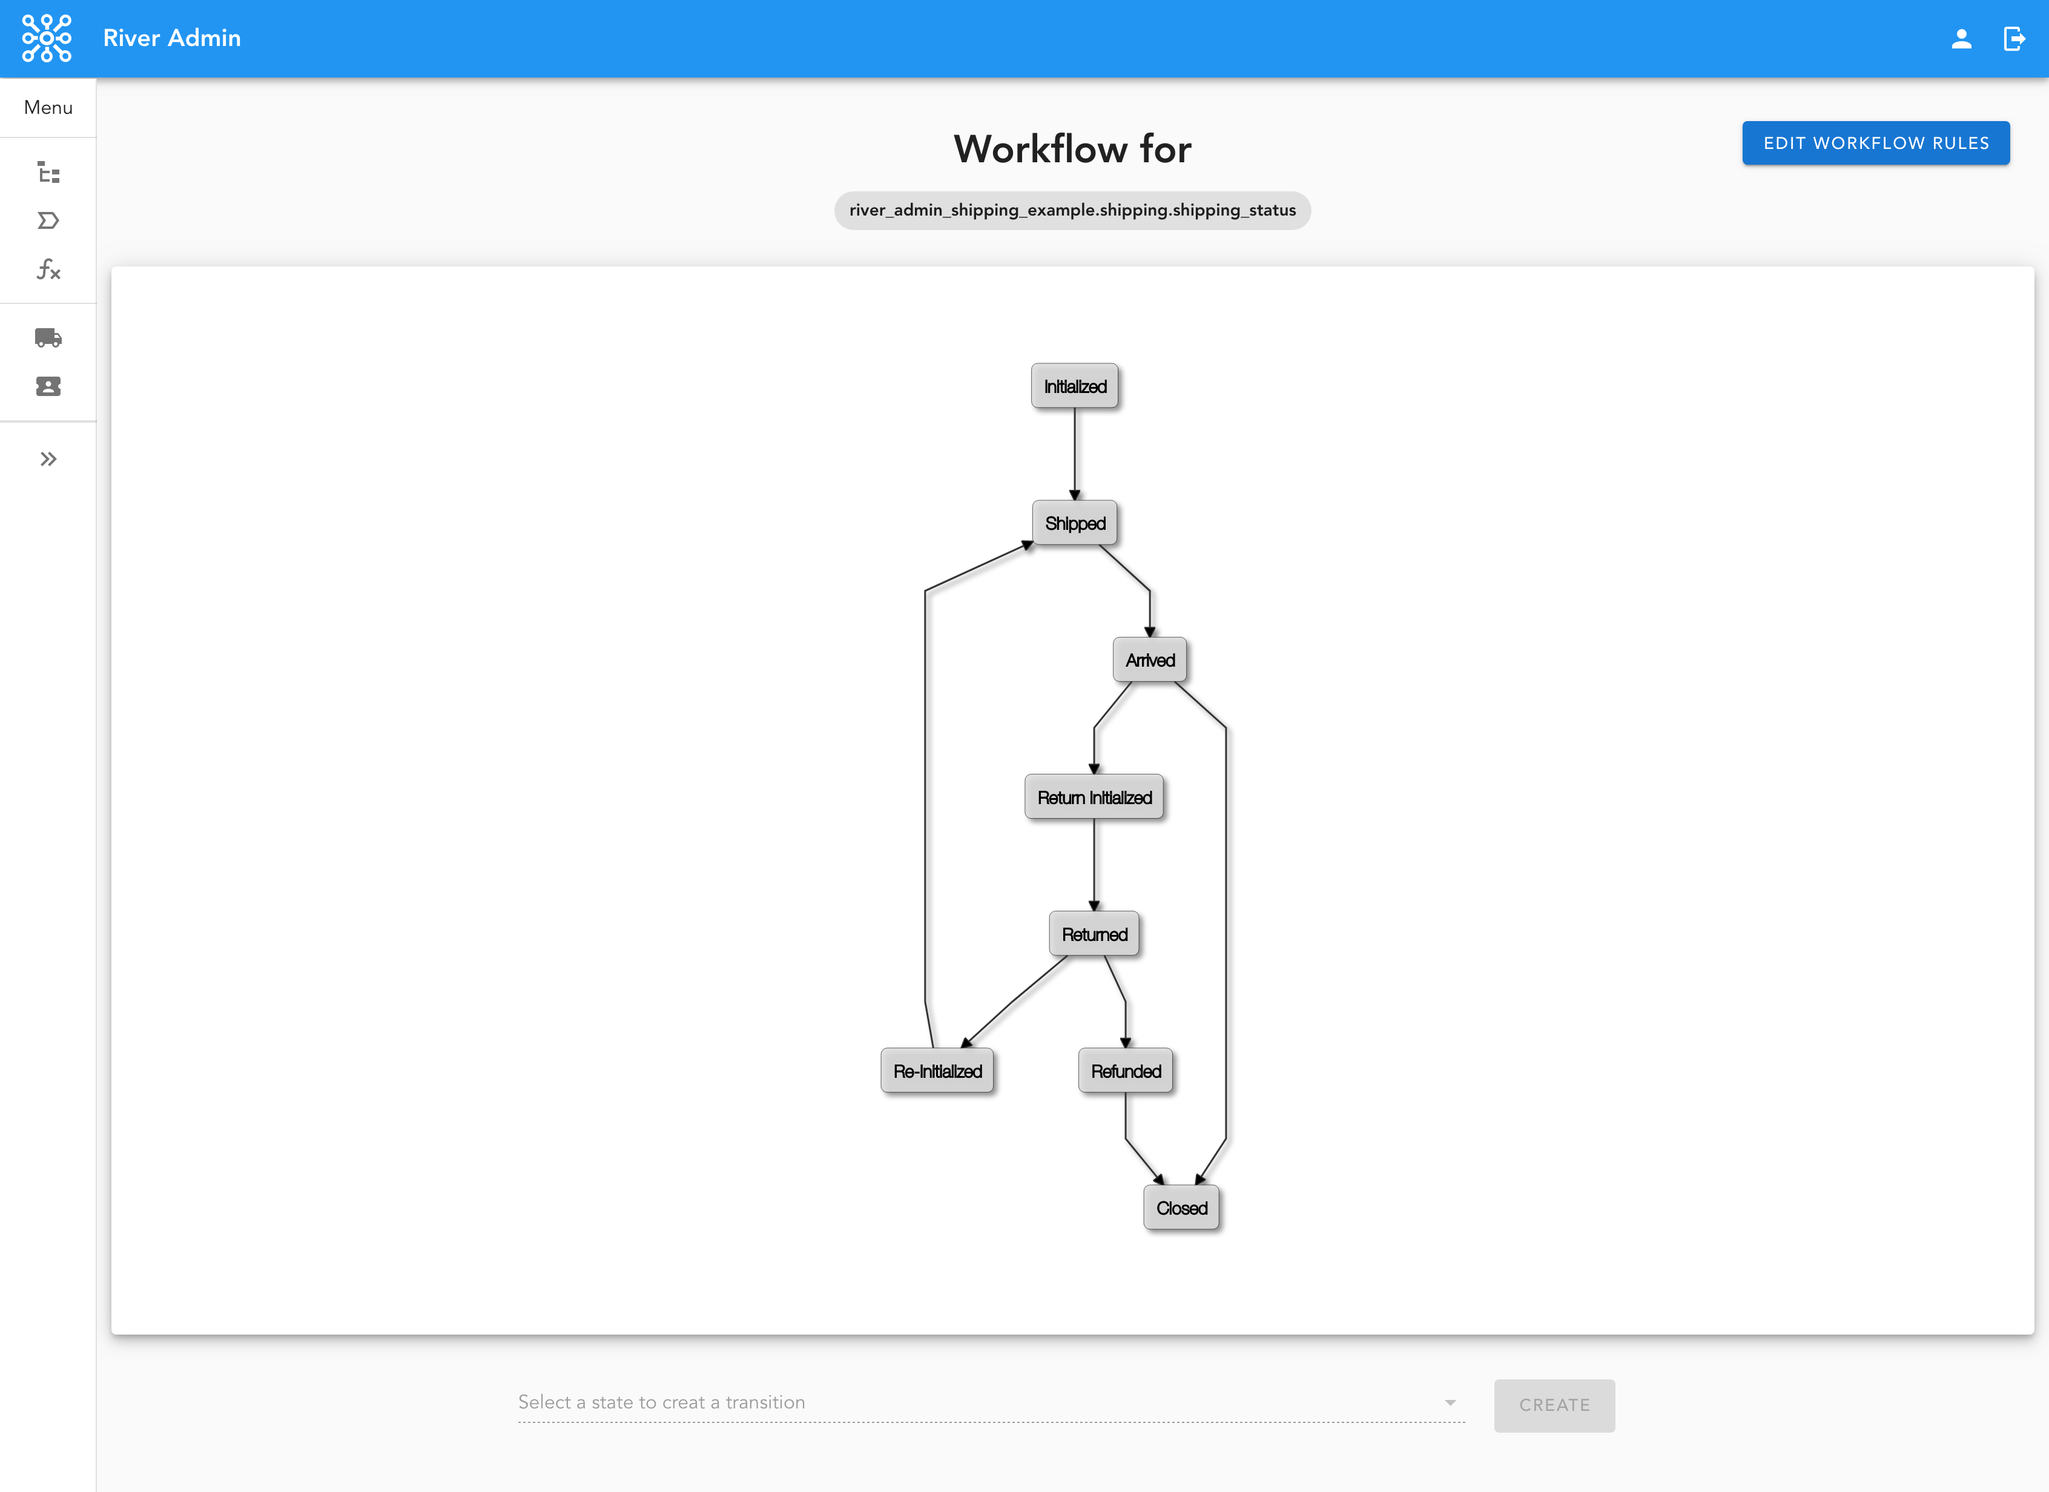Viewport: 2049px width, 1492px height.
Task: Click the workflow hierarchy/list view icon
Action: tap(48, 173)
